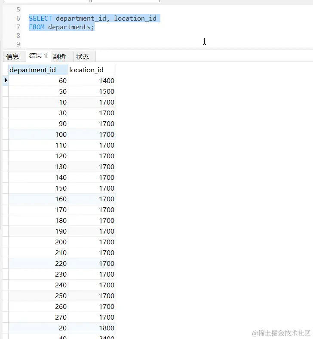Select department_id cell 10
This screenshot has height=339, width=313.
coord(38,102)
